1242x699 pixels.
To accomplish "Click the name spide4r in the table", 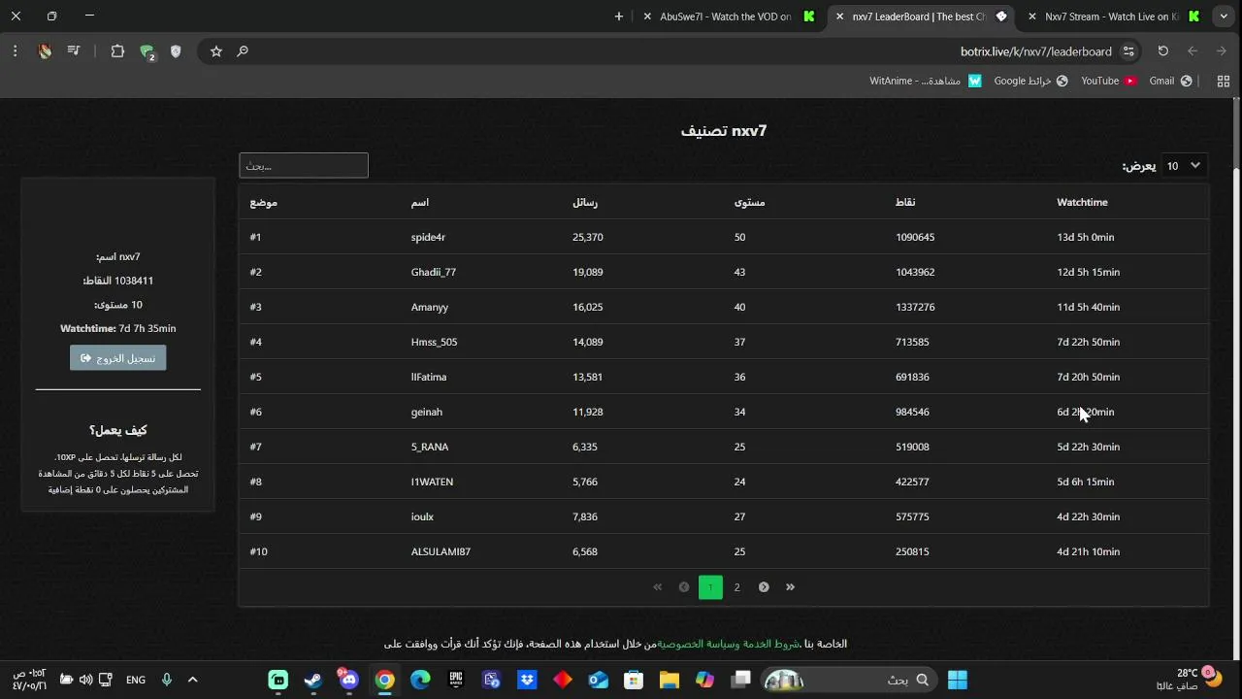I will point(428,237).
